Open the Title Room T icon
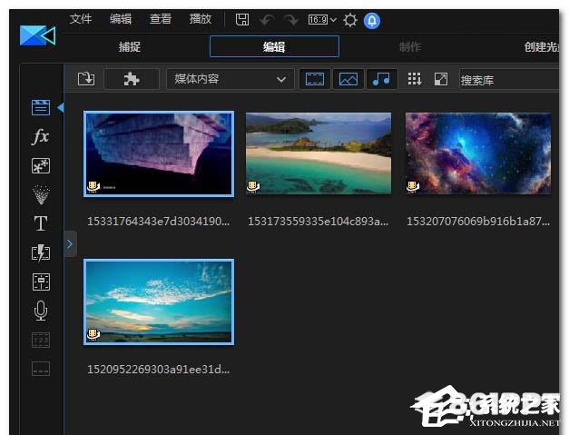The width and height of the screenshot is (569, 435). 41,223
